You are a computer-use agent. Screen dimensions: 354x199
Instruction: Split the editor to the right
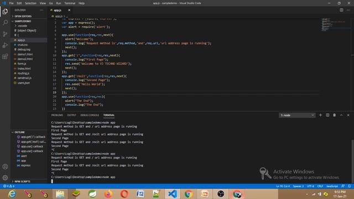341,10
